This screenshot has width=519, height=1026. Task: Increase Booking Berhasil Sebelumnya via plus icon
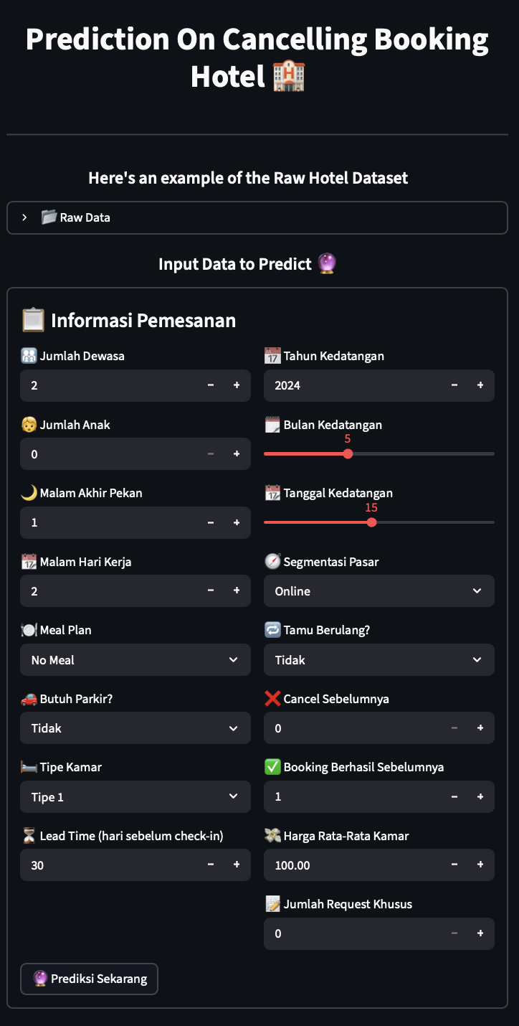[480, 796]
